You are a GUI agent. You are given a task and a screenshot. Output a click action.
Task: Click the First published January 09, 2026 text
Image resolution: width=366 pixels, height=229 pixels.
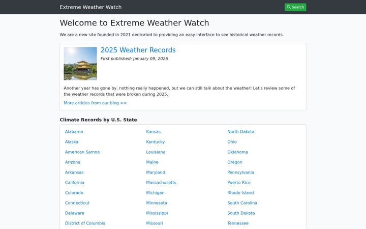[134, 59]
